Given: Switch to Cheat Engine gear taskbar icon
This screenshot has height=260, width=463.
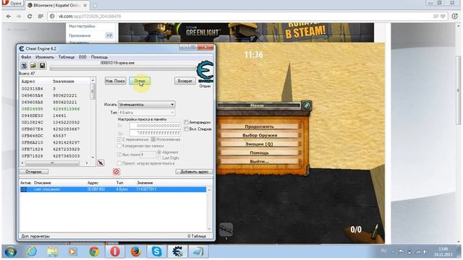Looking at the screenshot, I should point(177,252).
